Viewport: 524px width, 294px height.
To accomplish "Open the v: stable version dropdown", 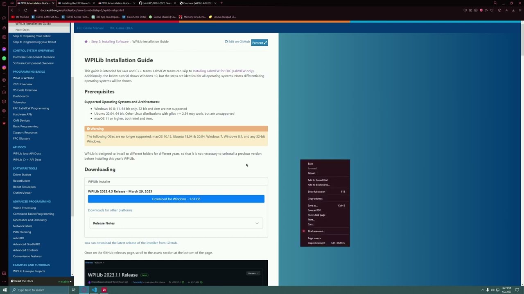I will click(65, 281).
